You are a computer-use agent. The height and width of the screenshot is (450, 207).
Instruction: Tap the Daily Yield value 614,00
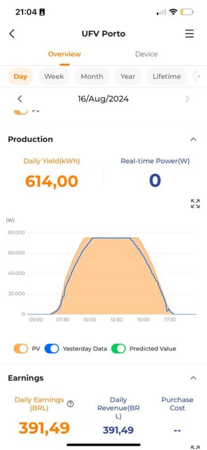(x=52, y=181)
